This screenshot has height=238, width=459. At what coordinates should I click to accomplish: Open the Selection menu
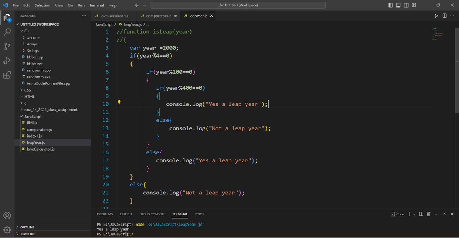click(42, 5)
